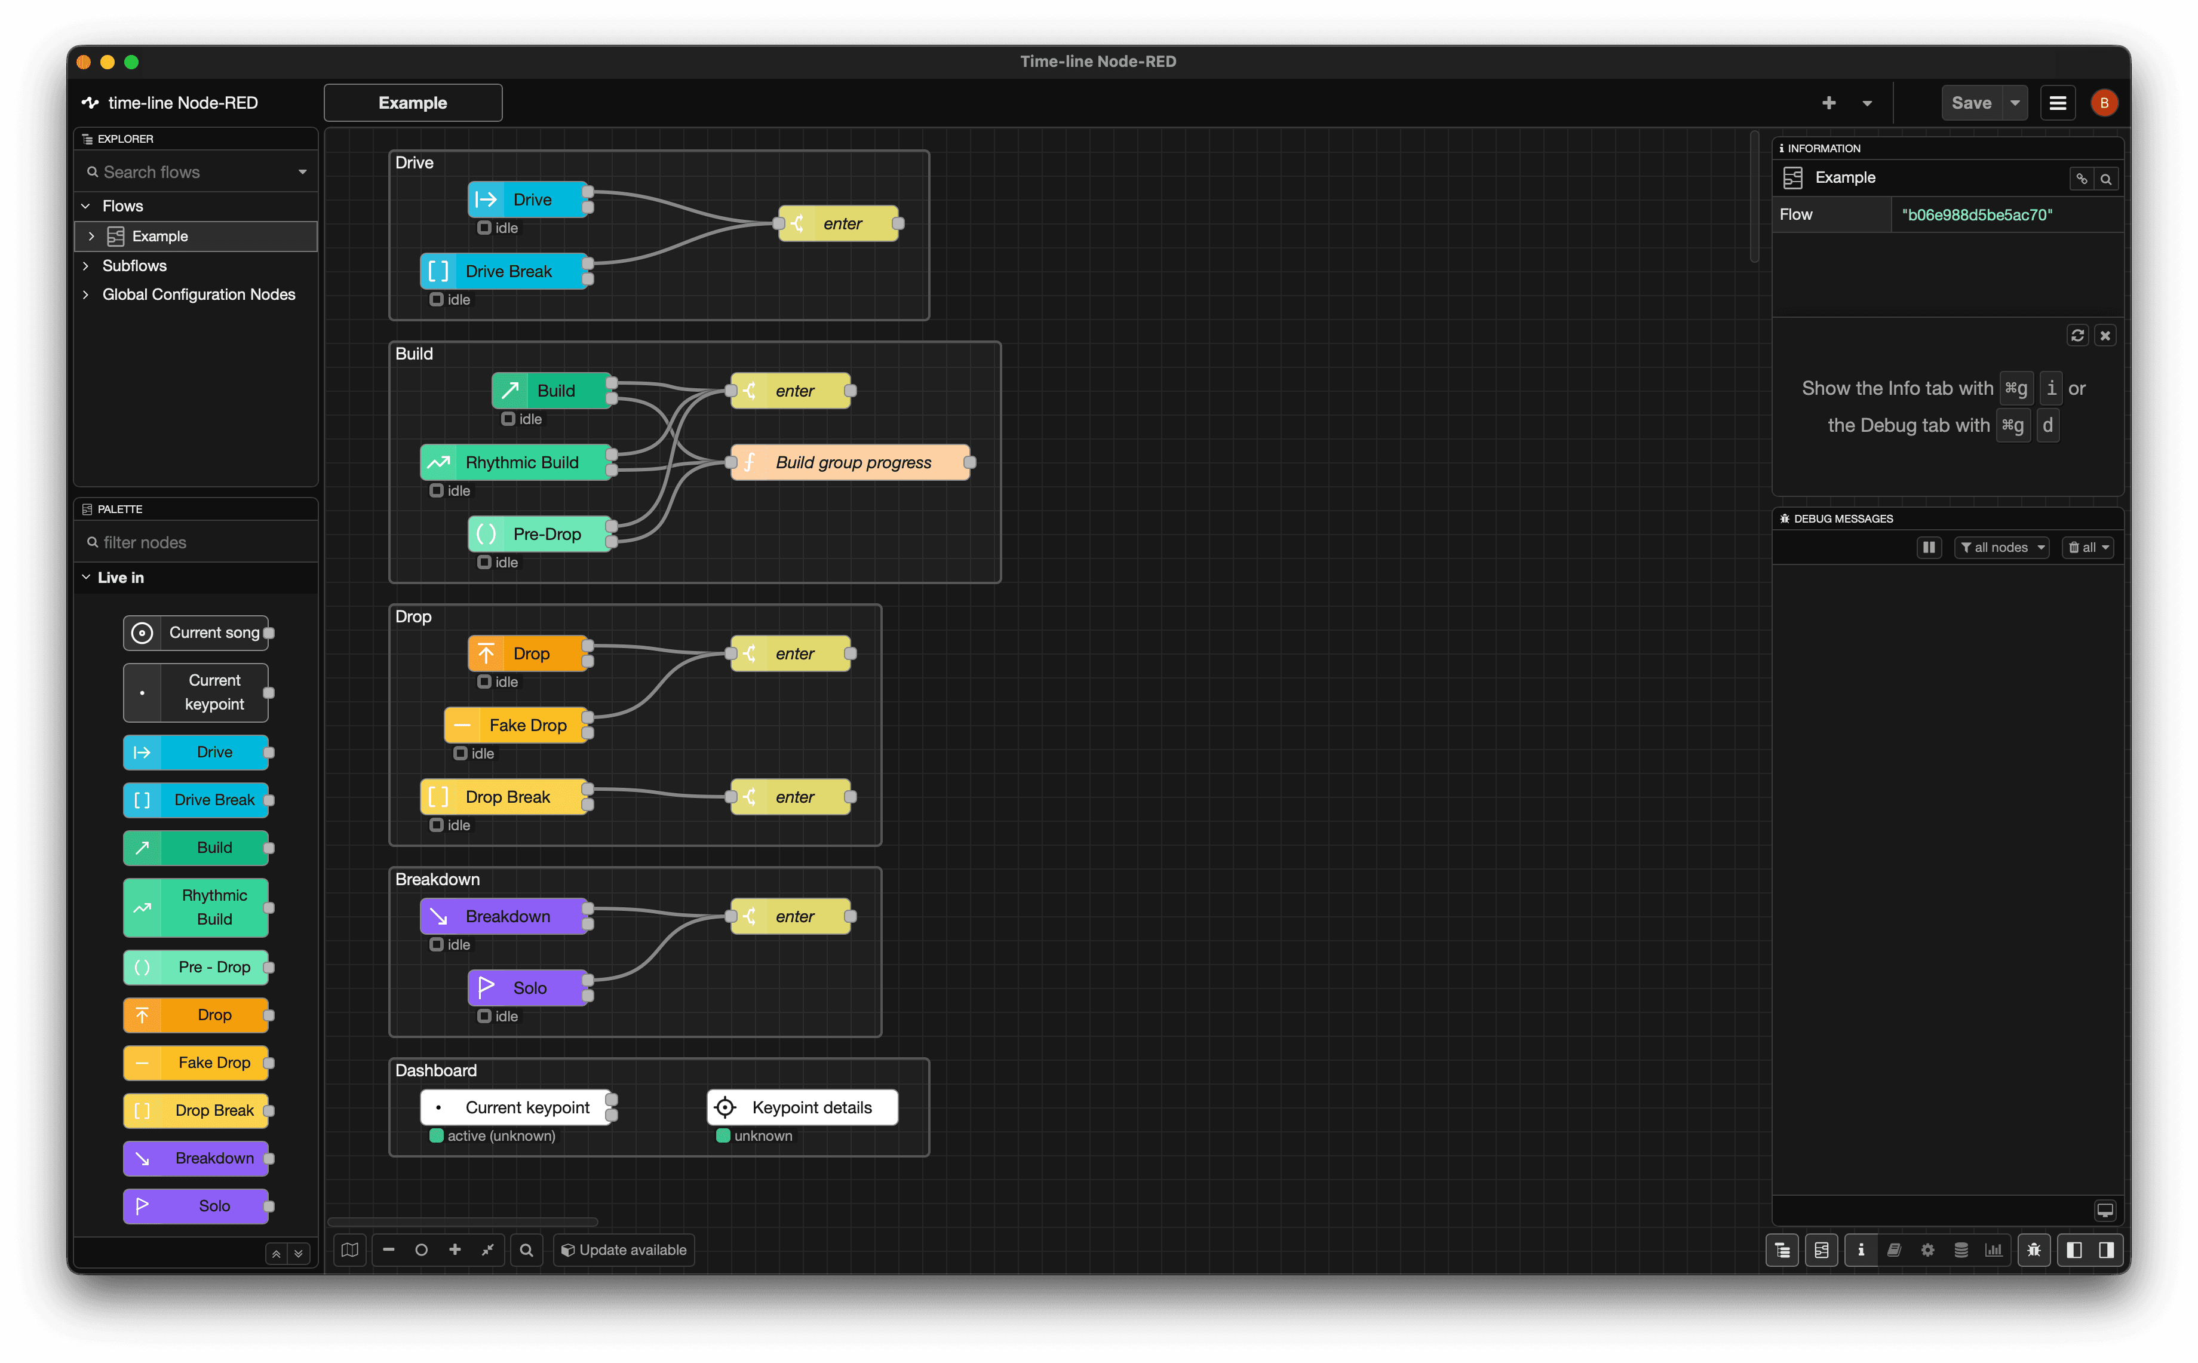Click the Save button
The image size is (2198, 1363).
(x=1971, y=103)
